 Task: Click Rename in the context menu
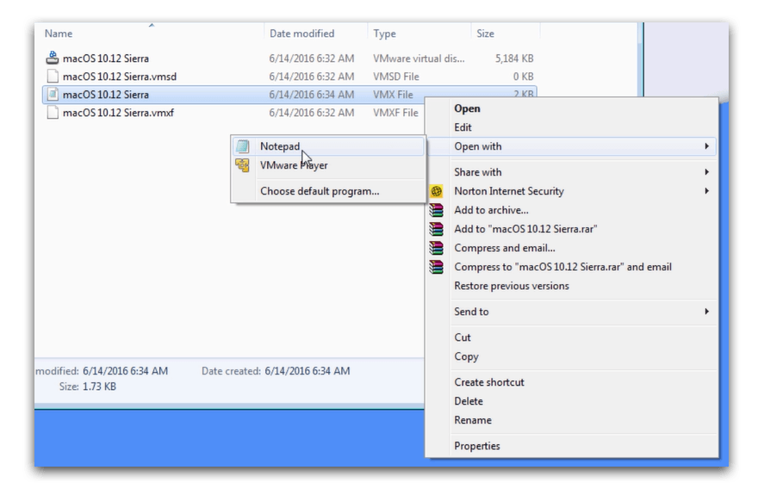[571, 420]
